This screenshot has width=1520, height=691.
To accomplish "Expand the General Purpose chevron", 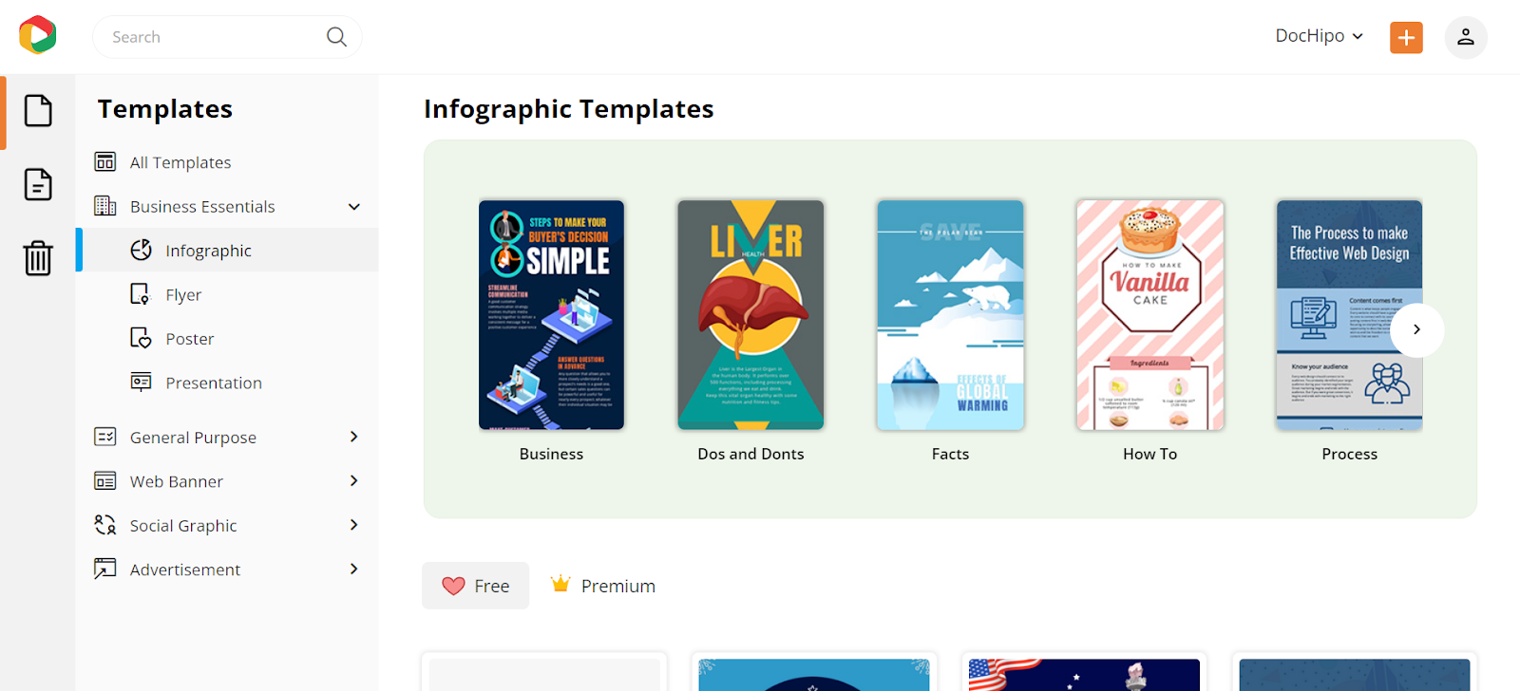I will (354, 437).
